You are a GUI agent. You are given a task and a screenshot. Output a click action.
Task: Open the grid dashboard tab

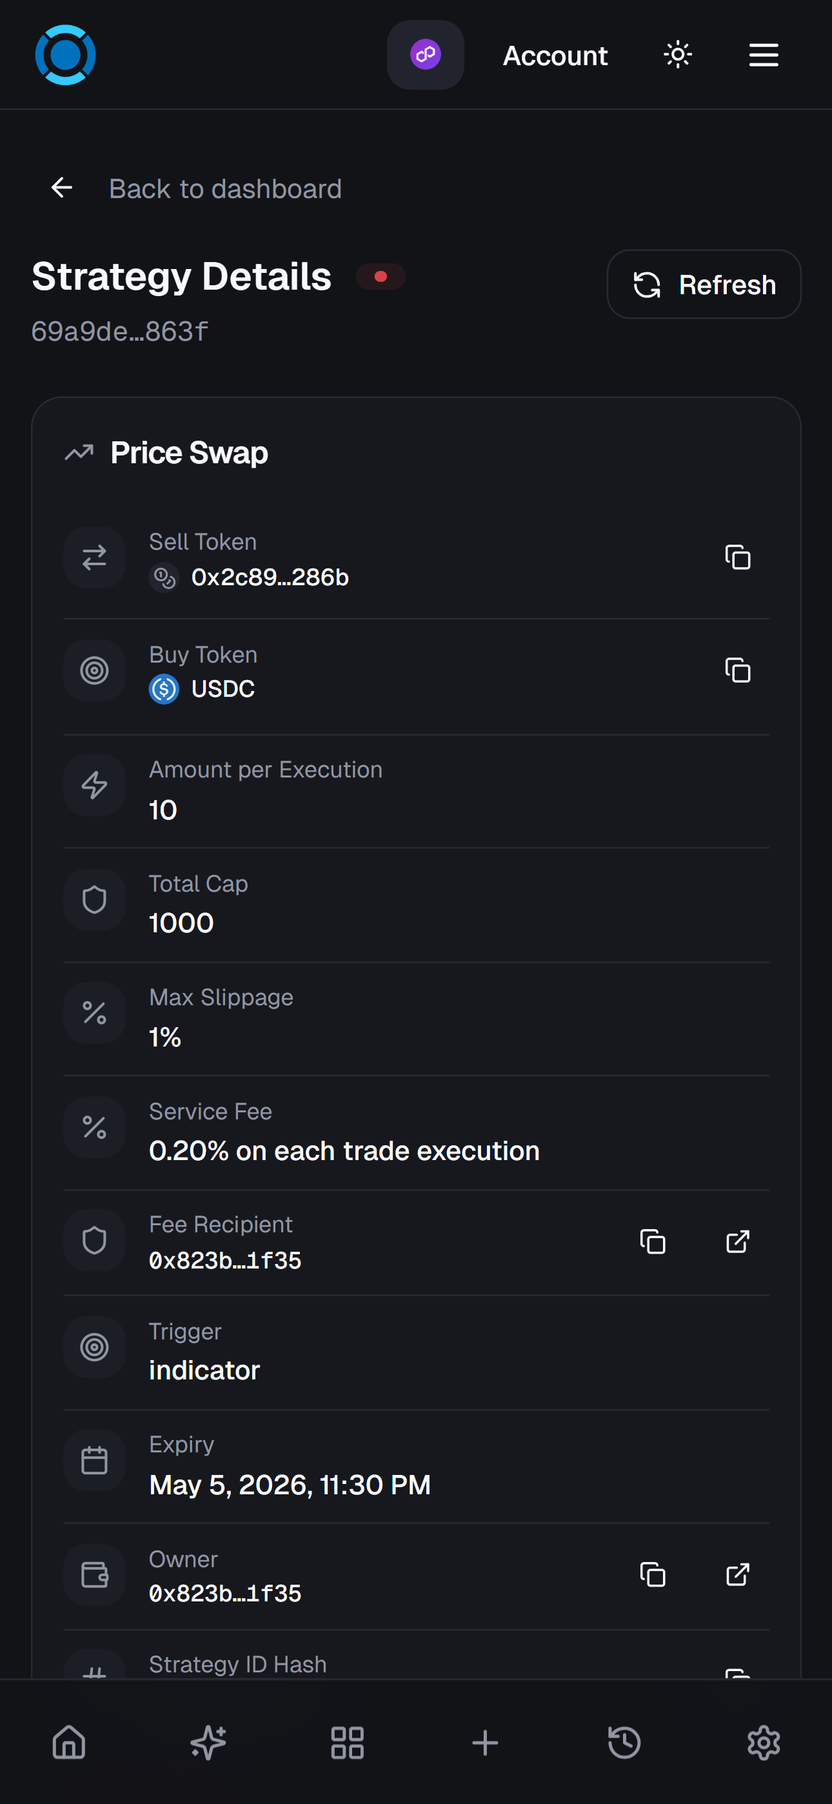[x=347, y=1742]
